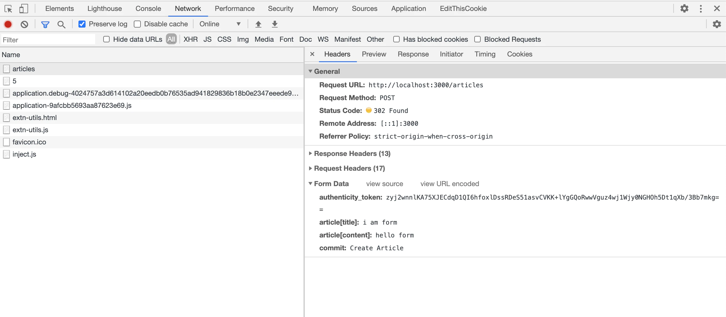Click the inspect element picker icon
The height and width of the screenshot is (317, 726).
tap(9, 9)
